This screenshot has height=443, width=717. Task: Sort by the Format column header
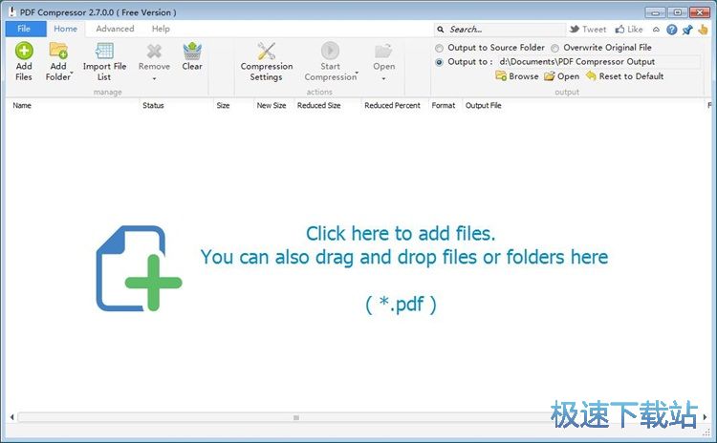pos(445,105)
